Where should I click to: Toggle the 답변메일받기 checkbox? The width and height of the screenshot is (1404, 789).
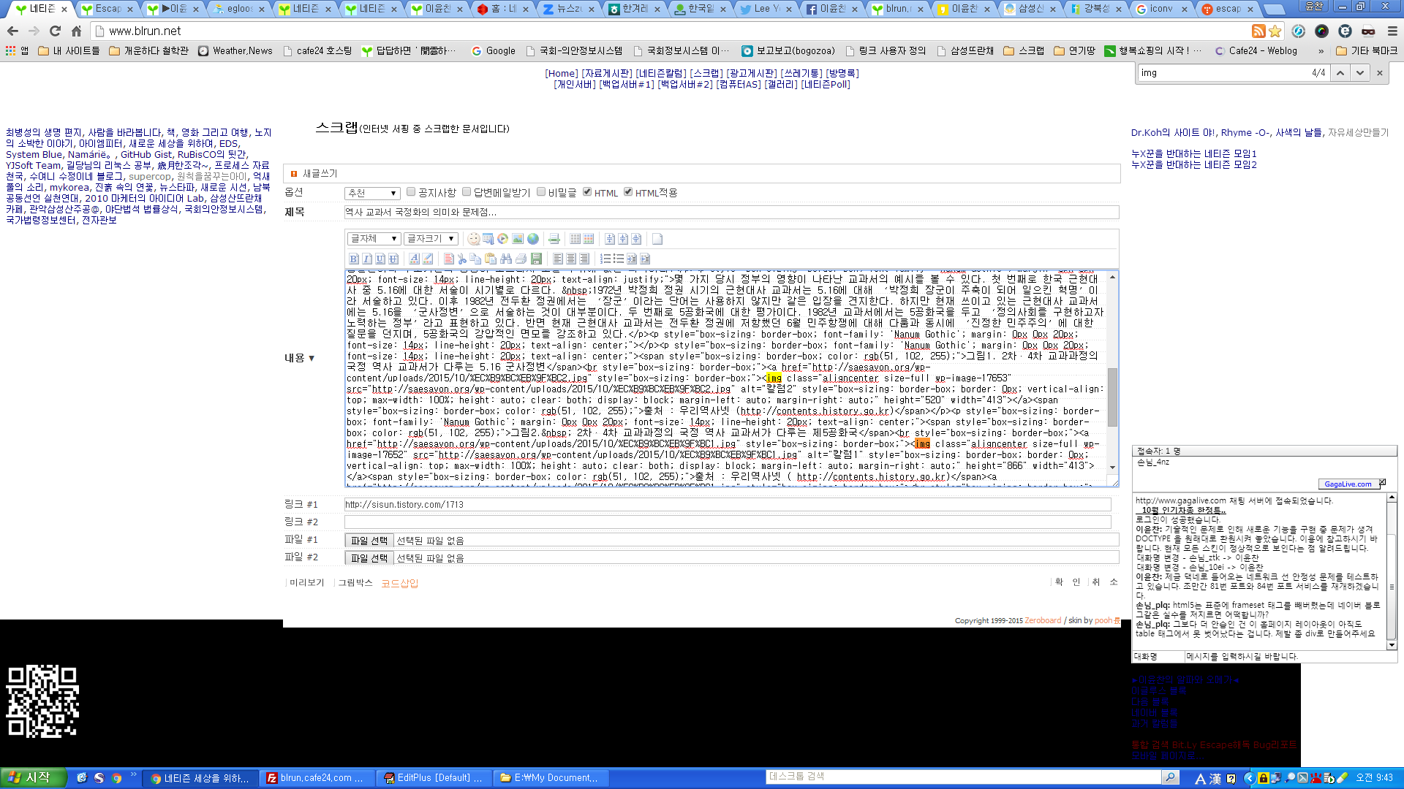[467, 191]
